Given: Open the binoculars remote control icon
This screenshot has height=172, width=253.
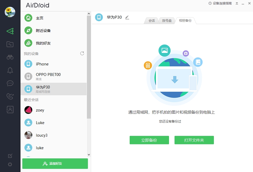Looking at the screenshot, I should tap(10, 57).
